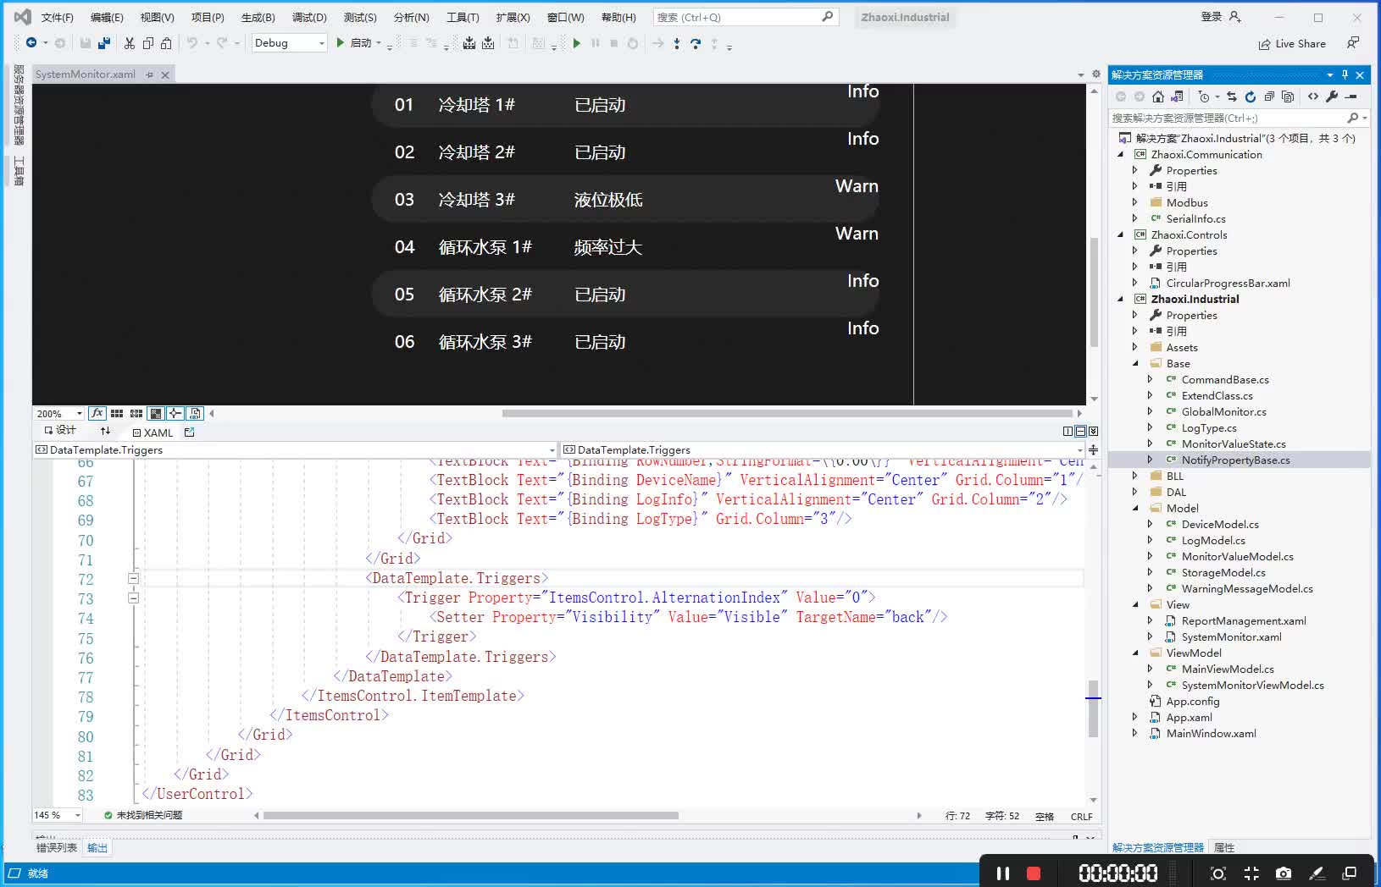
Task: Toggle disable project code button in designer
Action: [x=195, y=413]
